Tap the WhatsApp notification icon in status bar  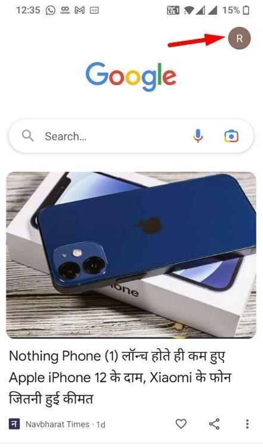tap(51, 11)
